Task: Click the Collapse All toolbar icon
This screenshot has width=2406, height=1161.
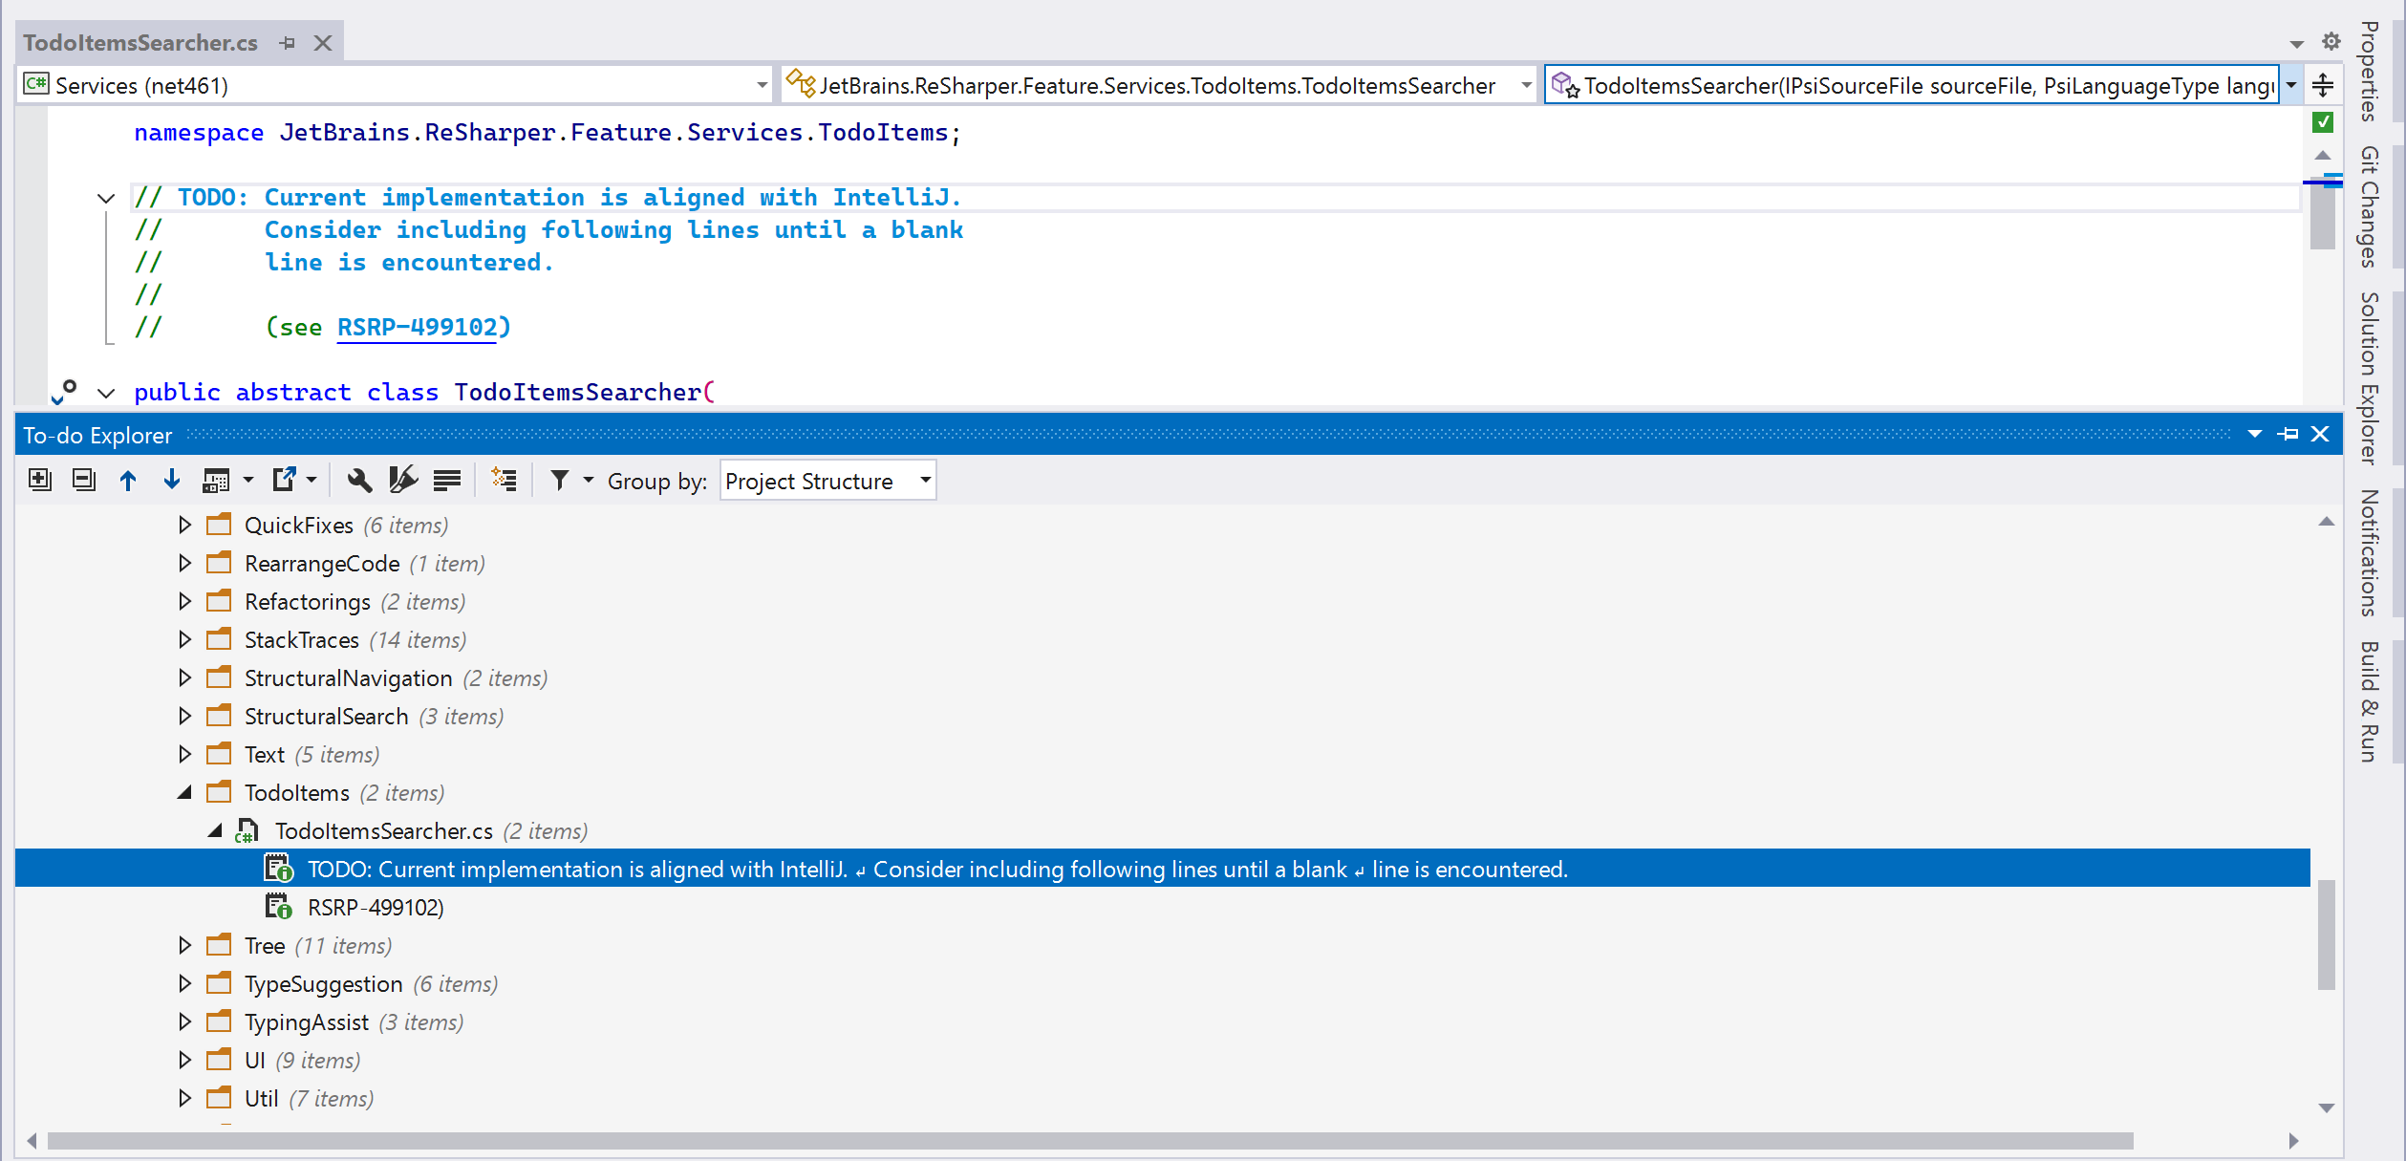Action: tap(84, 480)
